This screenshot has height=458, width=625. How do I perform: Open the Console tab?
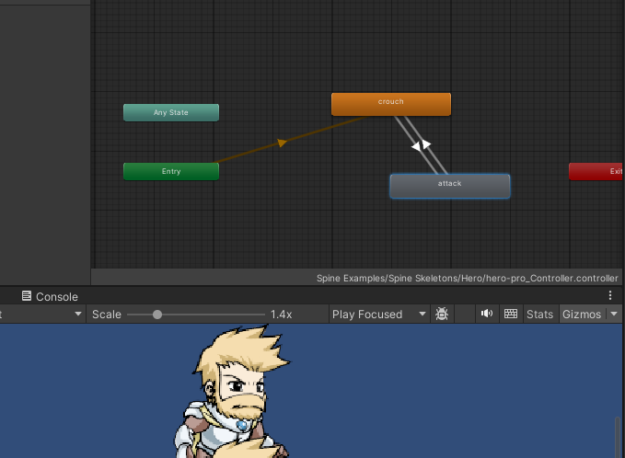[50, 297]
